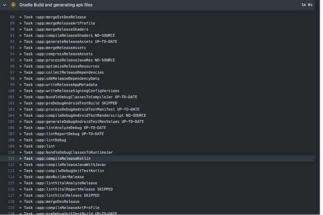Select log line number 119
The width and height of the screenshot is (323, 215).
(x=11, y=208)
